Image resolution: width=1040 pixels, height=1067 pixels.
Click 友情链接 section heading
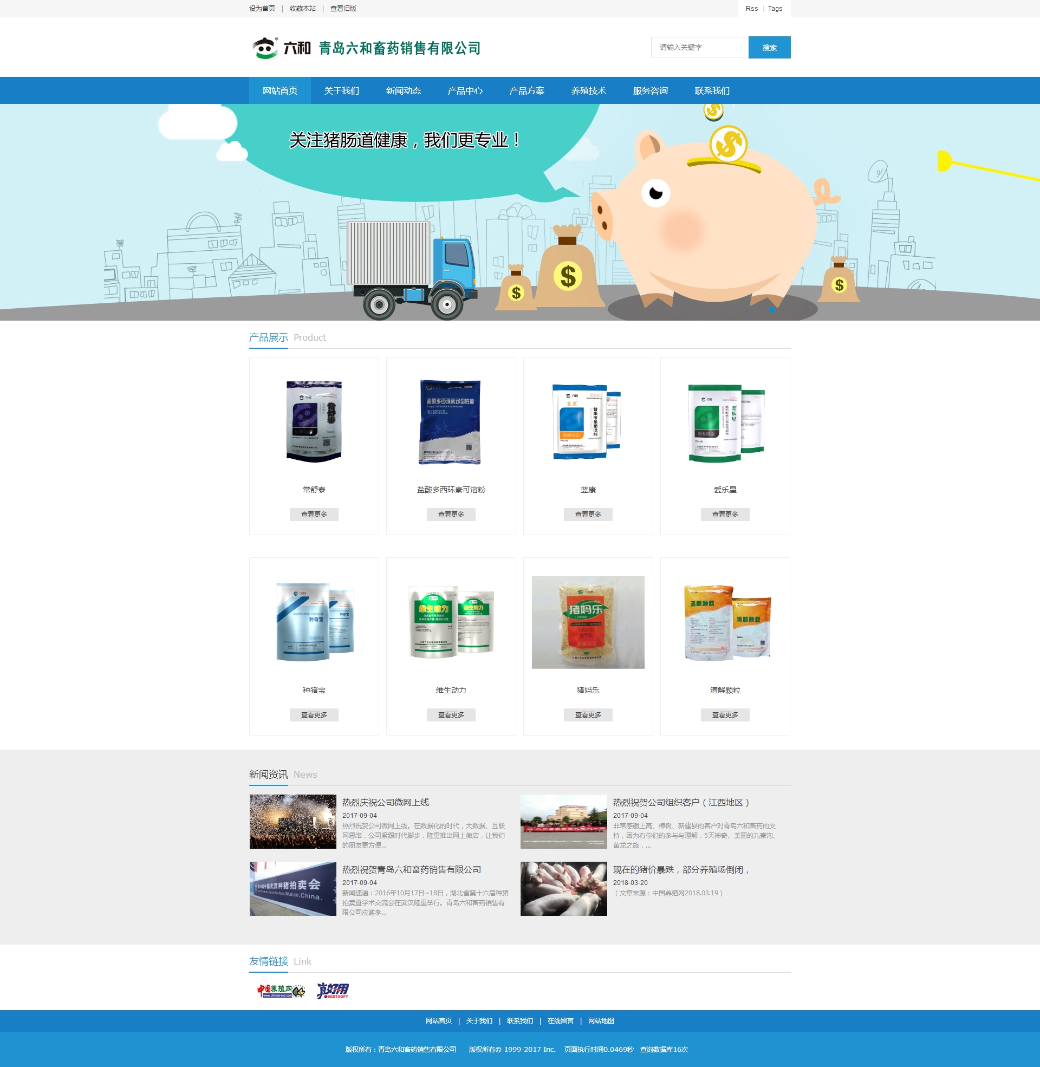pos(269,961)
